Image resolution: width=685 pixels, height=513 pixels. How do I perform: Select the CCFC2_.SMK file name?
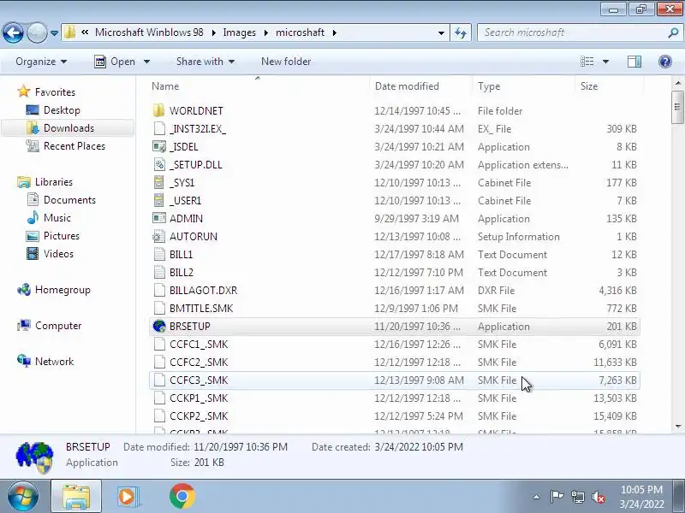pos(199,362)
